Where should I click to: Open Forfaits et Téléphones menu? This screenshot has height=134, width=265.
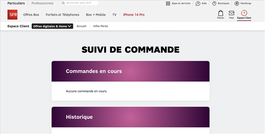63,15
